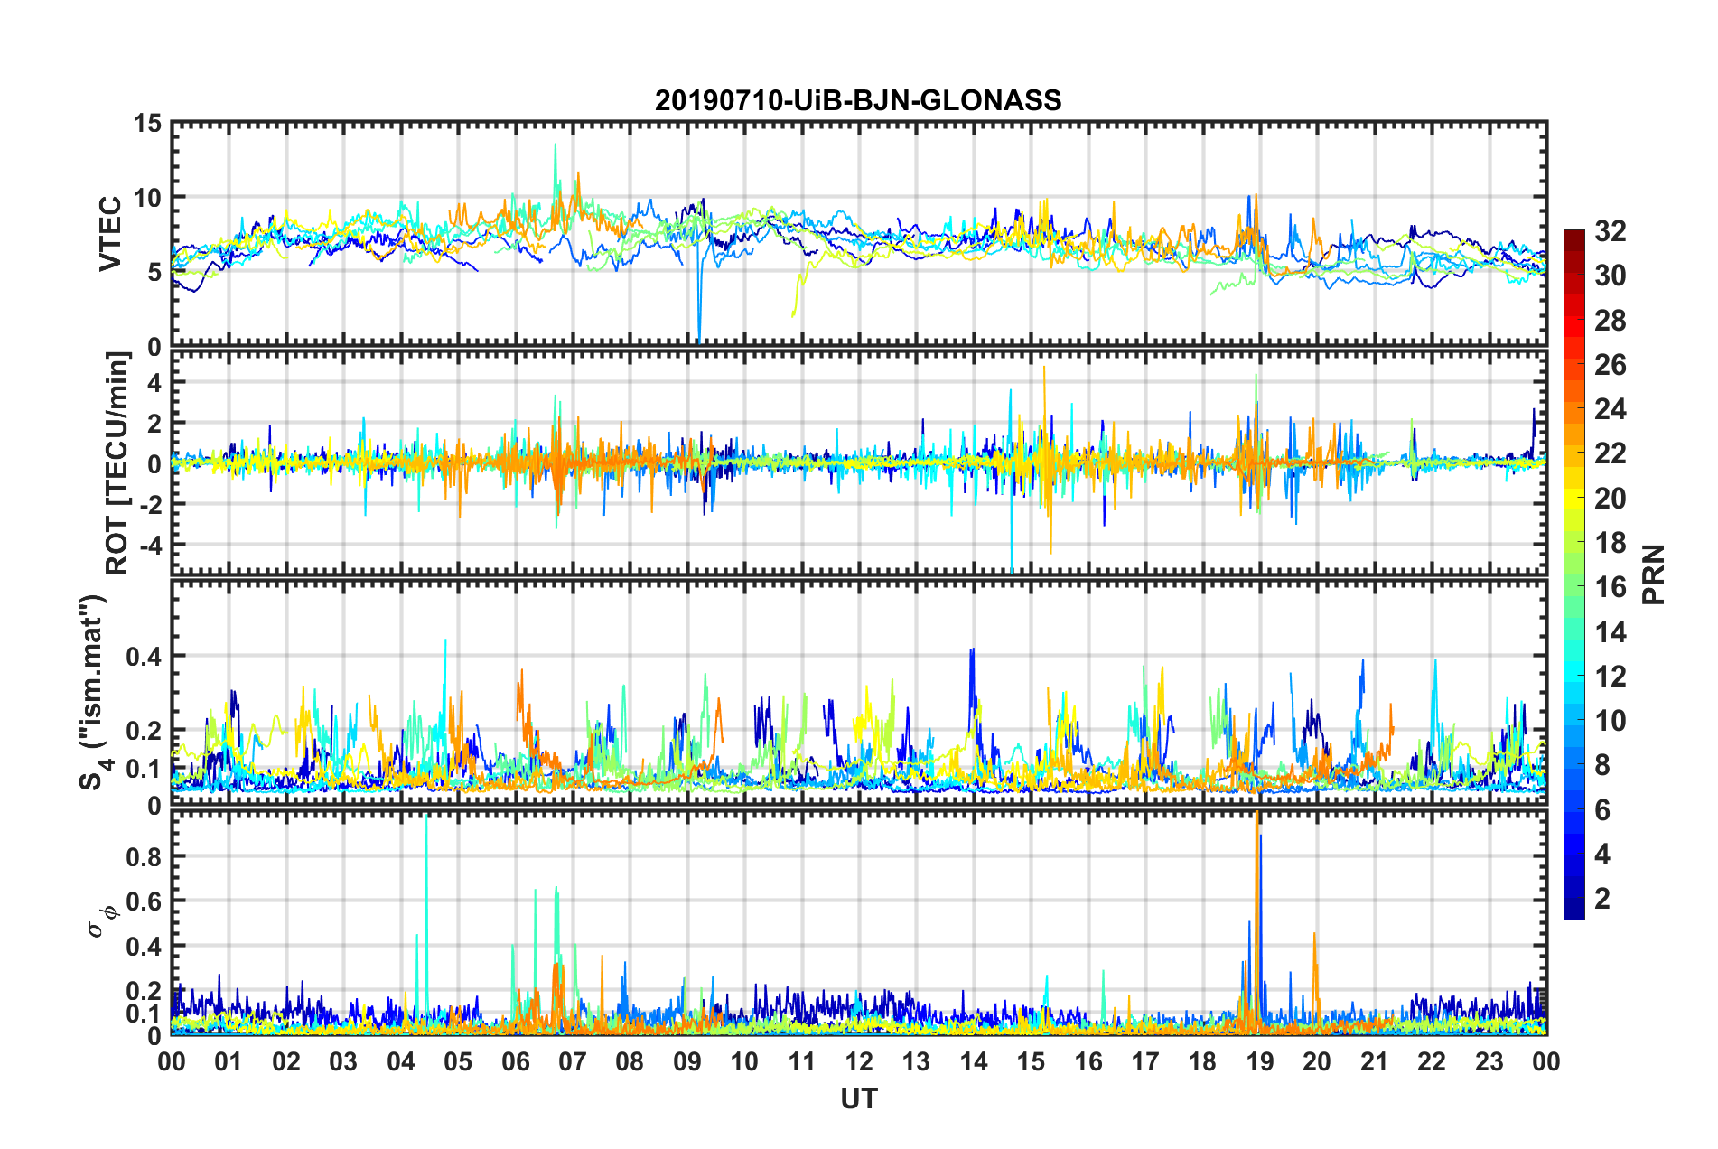Click colorbar tick label 6

click(1602, 810)
